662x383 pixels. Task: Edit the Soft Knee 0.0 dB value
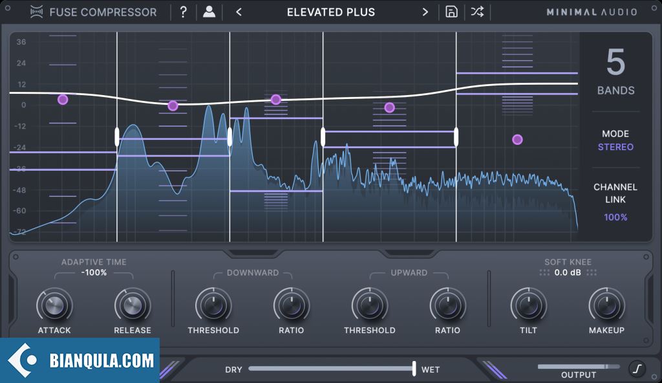pyautogui.click(x=568, y=272)
